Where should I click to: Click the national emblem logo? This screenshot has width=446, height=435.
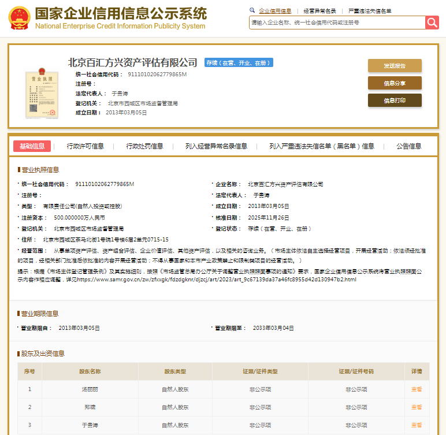[x=20, y=18]
